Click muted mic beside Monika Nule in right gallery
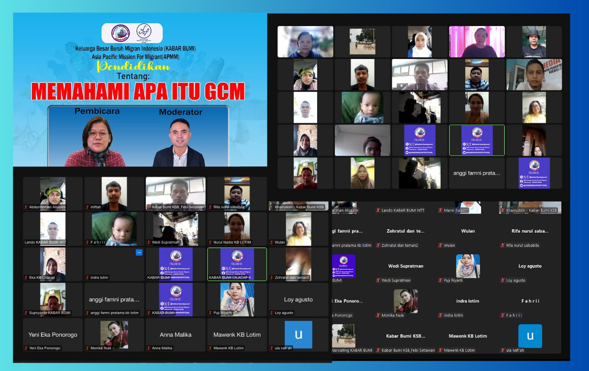 (x=378, y=315)
